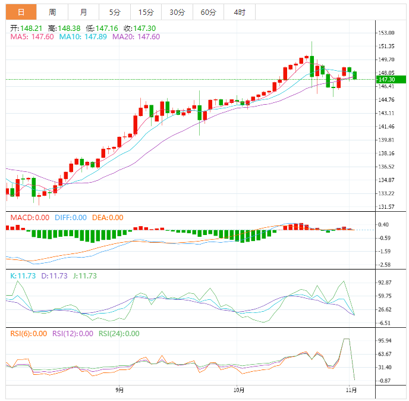The height and width of the screenshot is (401, 409).
Task: Switch to the 4时 chart tab
Action: point(239,12)
